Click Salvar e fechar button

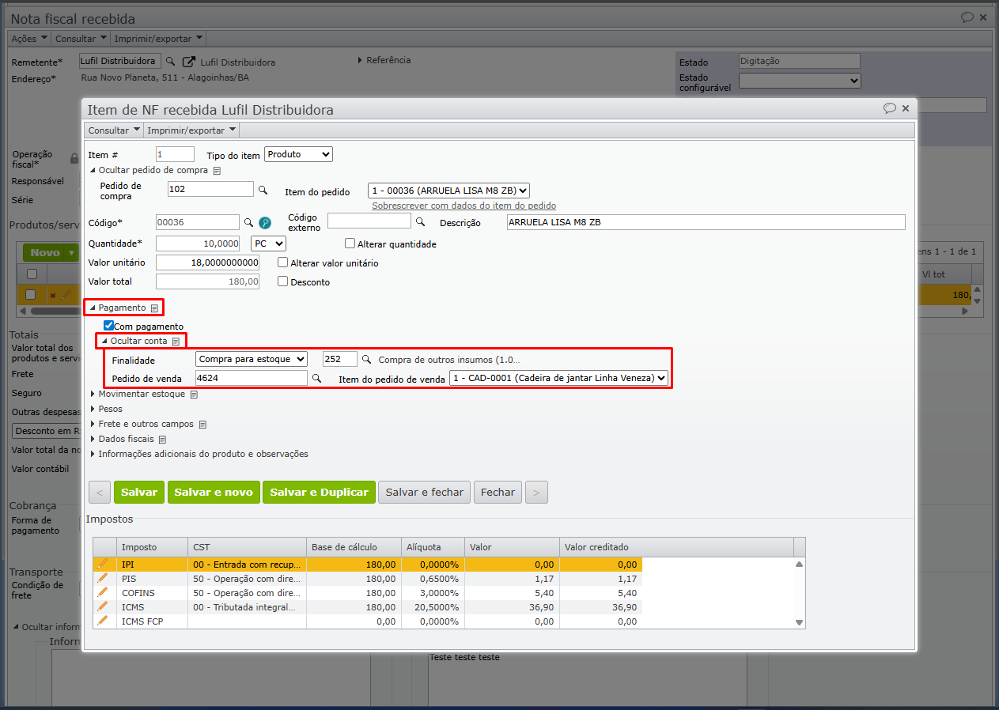[425, 492]
